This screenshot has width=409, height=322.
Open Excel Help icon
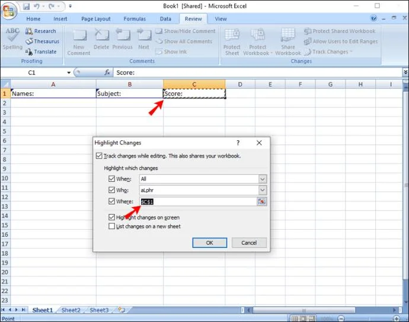pyautogui.click(x=373, y=18)
